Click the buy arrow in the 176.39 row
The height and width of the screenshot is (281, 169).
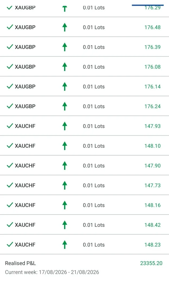click(65, 47)
